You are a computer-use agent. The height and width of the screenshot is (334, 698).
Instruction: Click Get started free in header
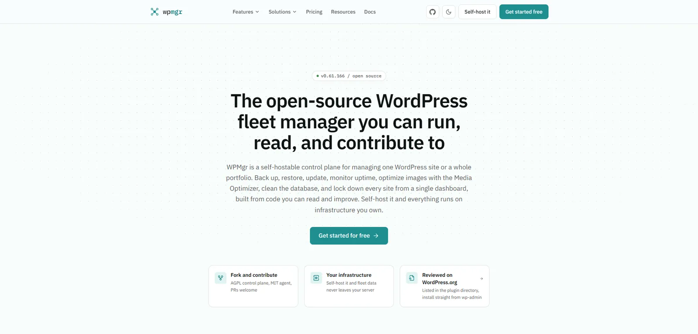pos(524,12)
